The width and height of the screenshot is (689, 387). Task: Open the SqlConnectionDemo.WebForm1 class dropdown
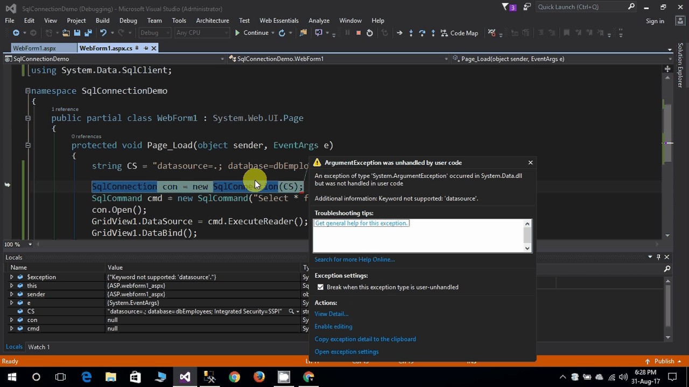point(339,59)
